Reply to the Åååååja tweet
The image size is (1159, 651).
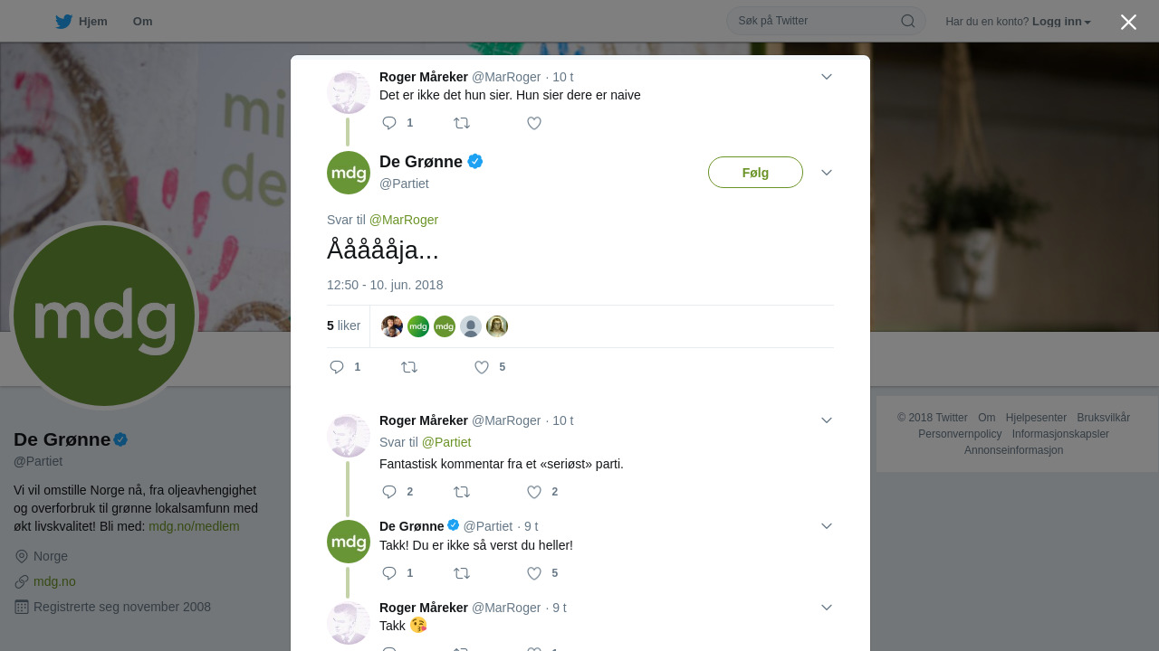pos(337,367)
